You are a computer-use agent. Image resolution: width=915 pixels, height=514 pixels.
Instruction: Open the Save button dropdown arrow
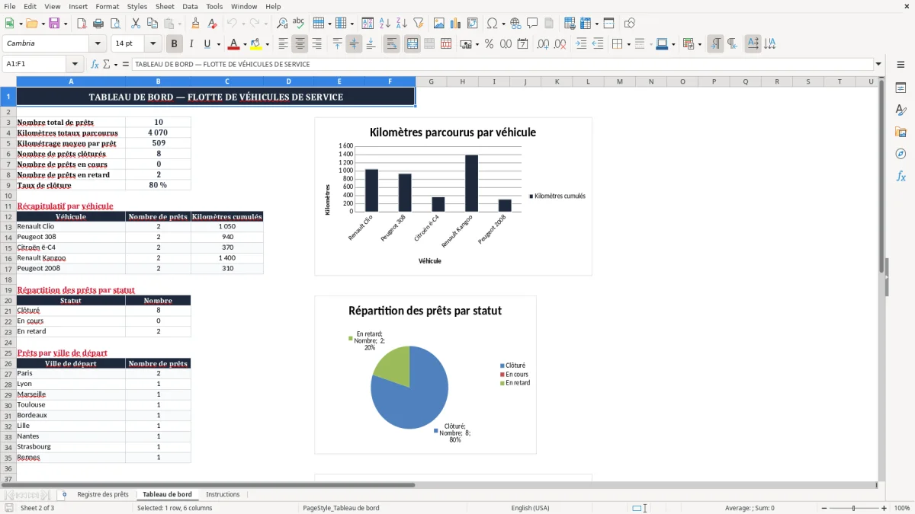65,24
